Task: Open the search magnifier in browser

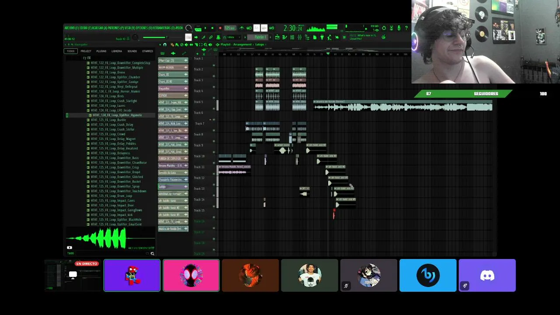Action: (152, 253)
